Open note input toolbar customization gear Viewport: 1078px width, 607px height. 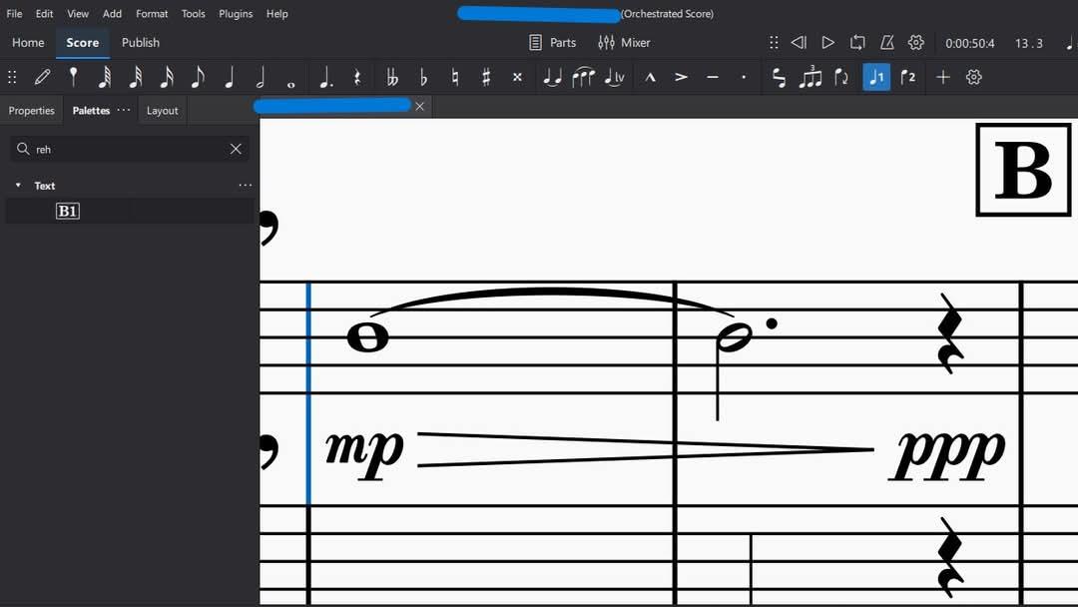click(x=973, y=77)
